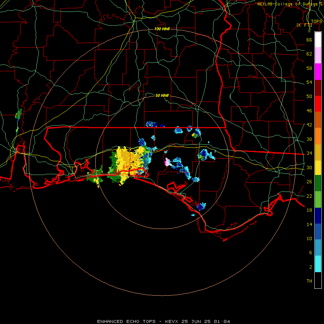Click the "18" legend label

309,210
